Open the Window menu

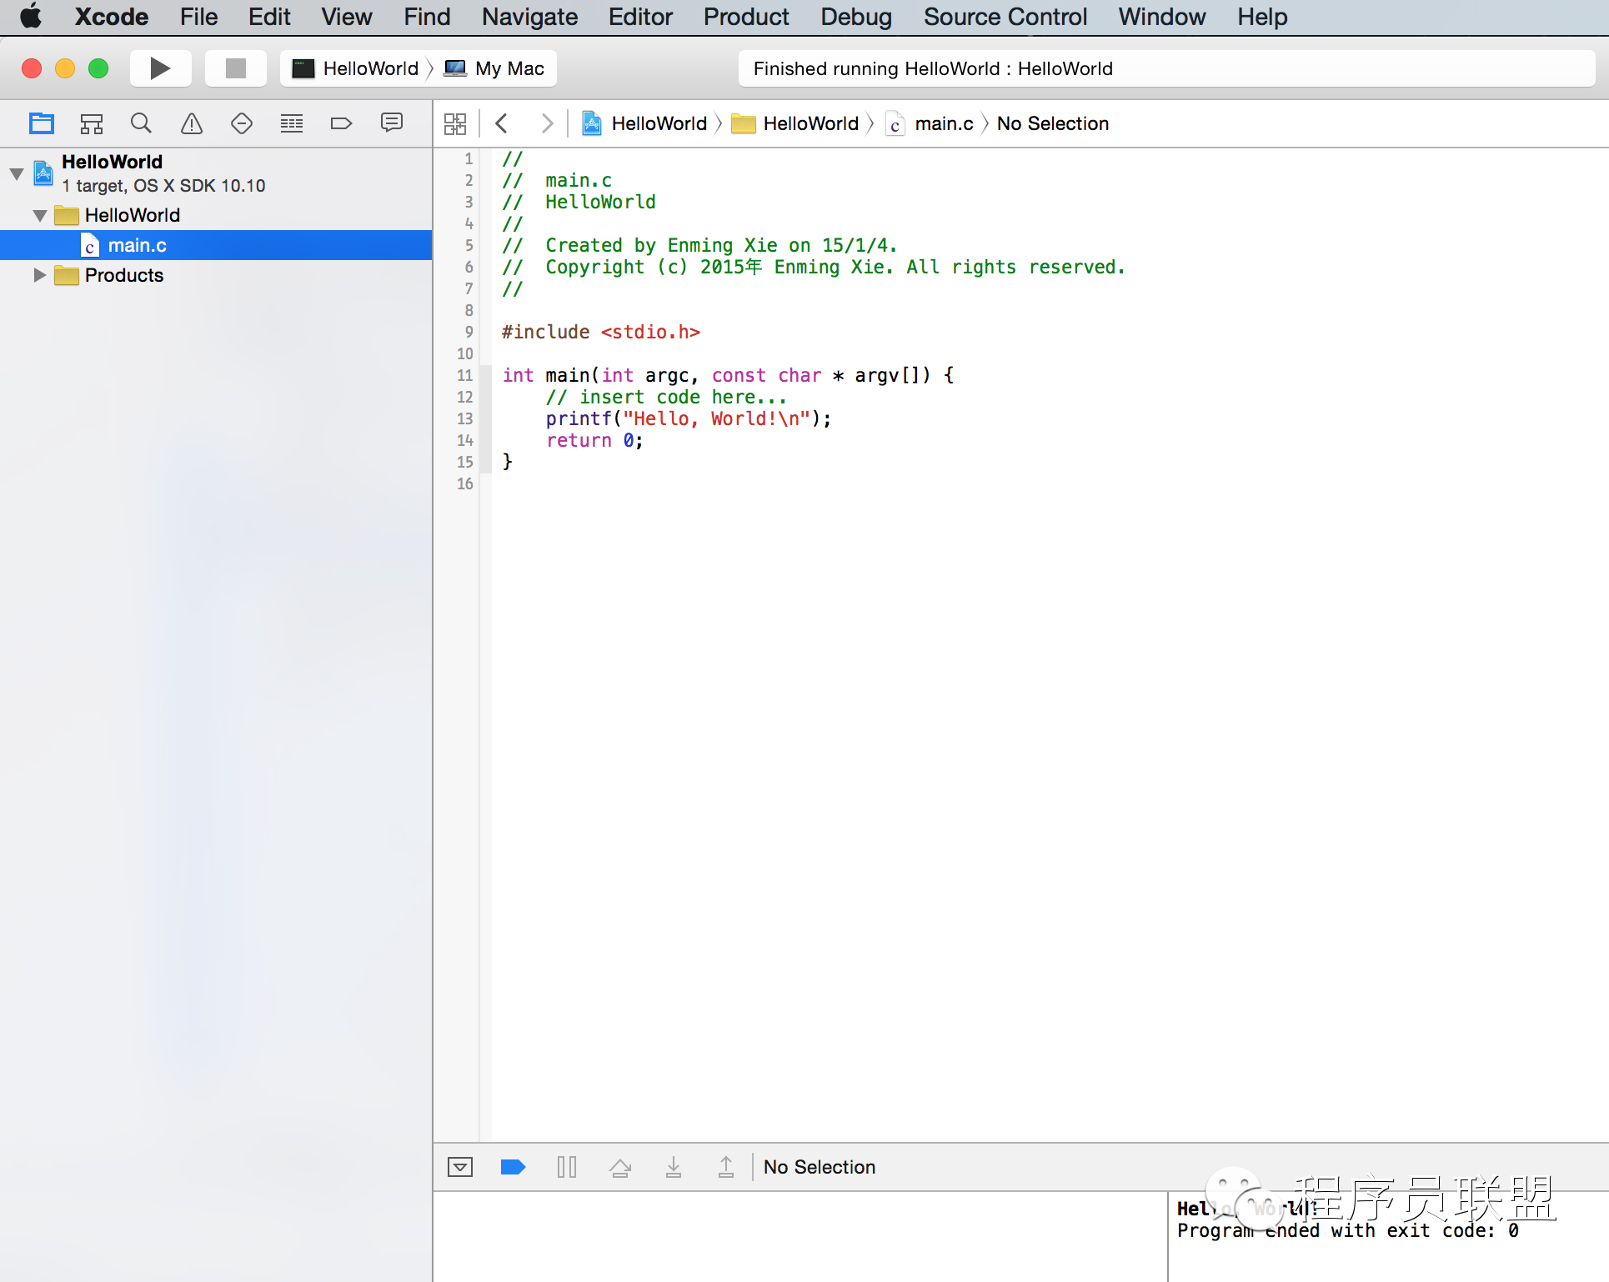[1162, 17]
